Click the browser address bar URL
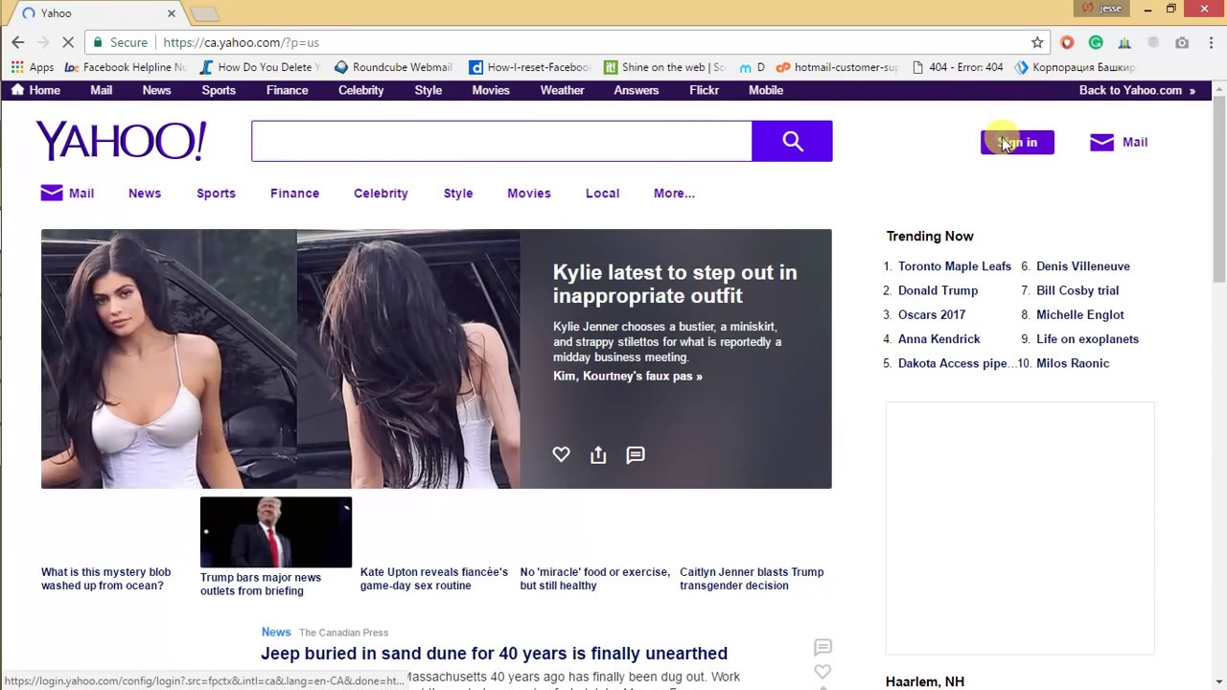The image size is (1227, 690). [241, 42]
